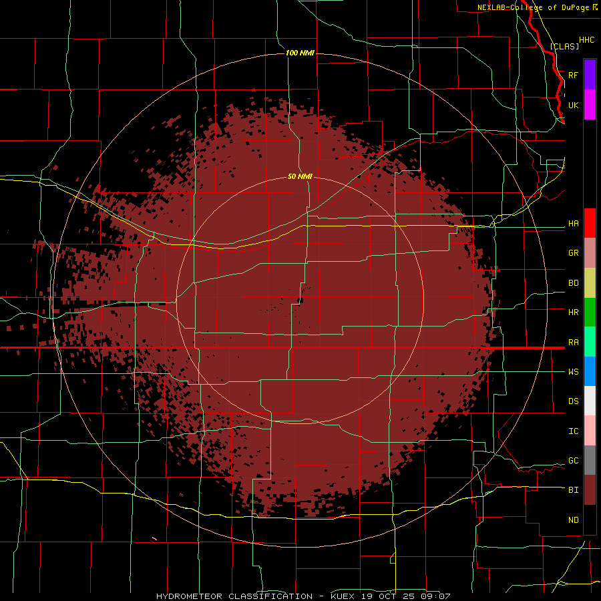This screenshot has height=601, width=601.
Task: Click the radar site marker at map center
Action: click(300, 300)
